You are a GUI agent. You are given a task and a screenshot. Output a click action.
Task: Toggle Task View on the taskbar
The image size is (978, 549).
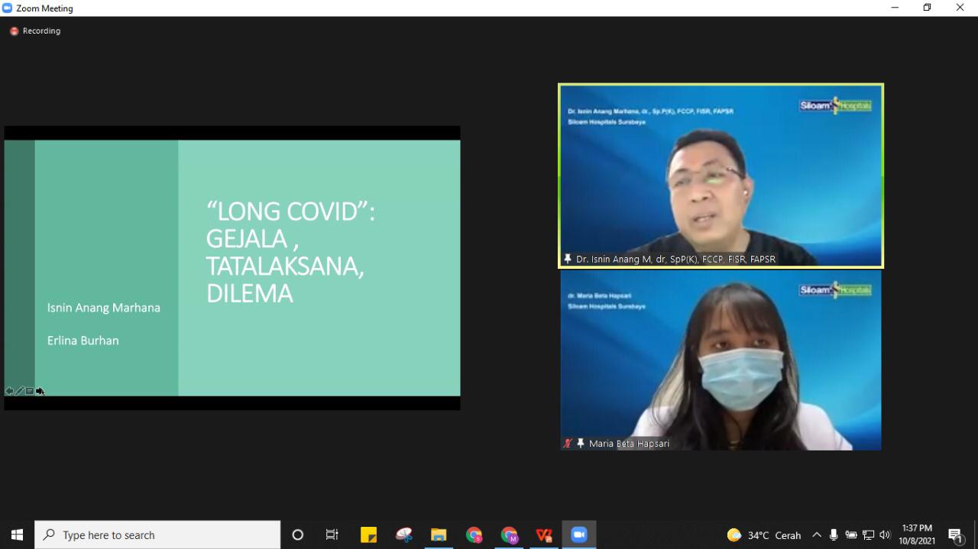click(332, 534)
